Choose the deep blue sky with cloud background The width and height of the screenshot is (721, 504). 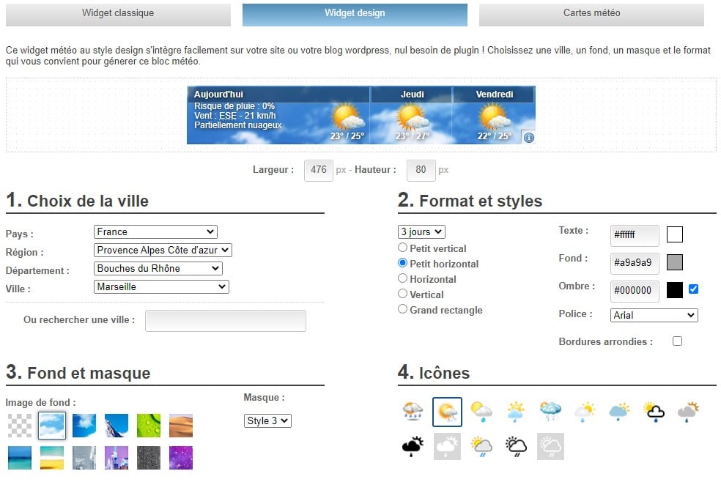(x=84, y=426)
